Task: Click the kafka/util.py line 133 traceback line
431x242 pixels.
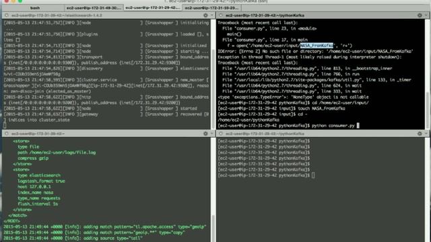Action: (x=317, y=80)
